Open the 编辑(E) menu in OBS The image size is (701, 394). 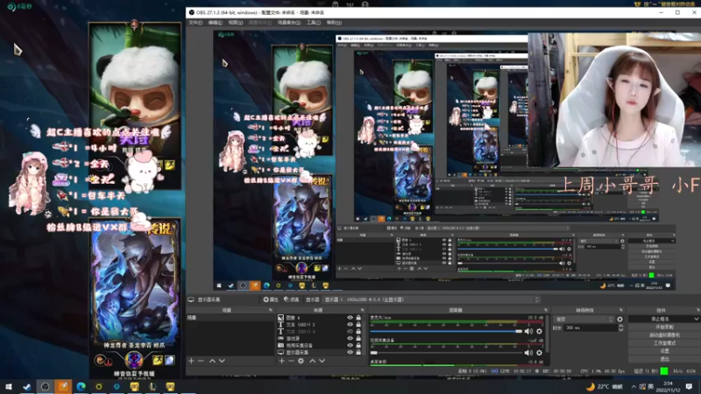click(215, 23)
